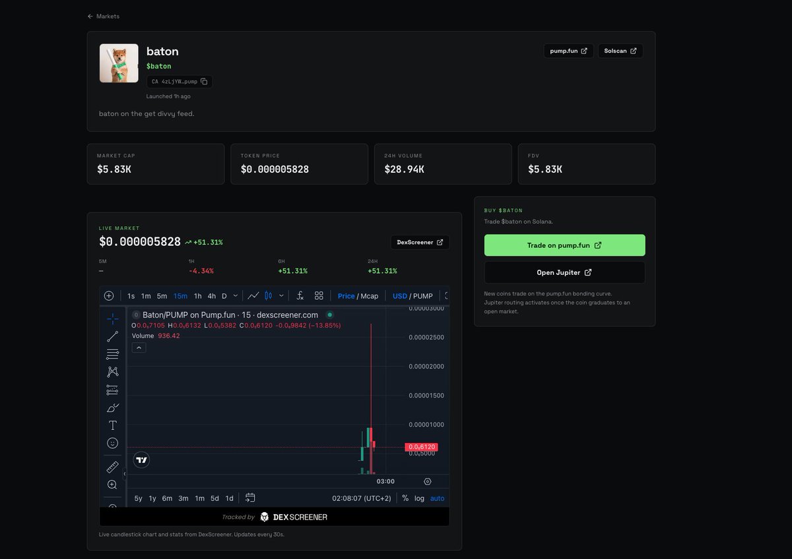The height and width of the screenshot is (559, 792).
Task: Expand the interval dropdown chevron
Action: click(236, 296)
